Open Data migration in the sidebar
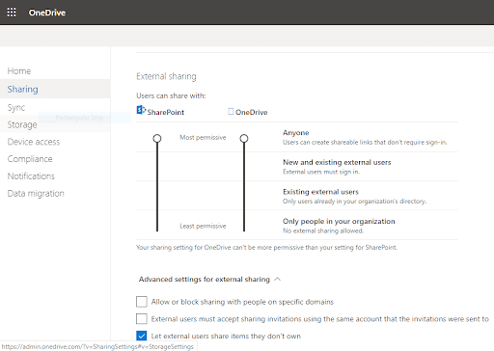 [x=36, y=194]
